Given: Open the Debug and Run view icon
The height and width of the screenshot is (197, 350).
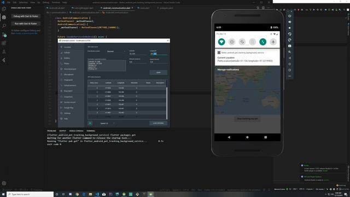Looking at the screenshot, I should coord(4,18).
